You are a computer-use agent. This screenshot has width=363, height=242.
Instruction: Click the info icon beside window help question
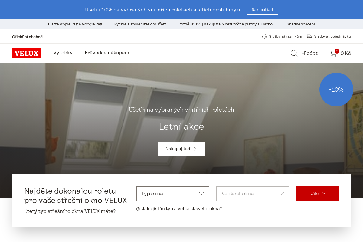(138, 209)
